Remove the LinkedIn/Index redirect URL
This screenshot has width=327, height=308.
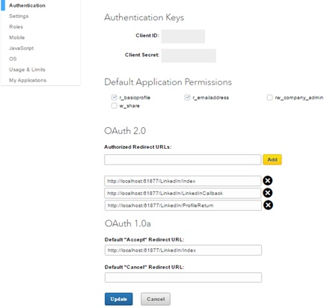coord(268,181)
